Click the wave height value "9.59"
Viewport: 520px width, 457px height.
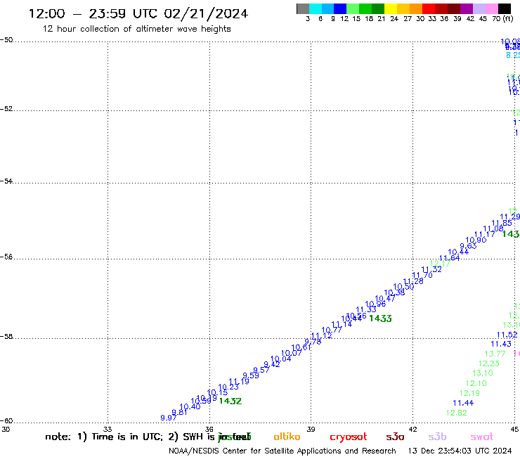coord(251,375)
